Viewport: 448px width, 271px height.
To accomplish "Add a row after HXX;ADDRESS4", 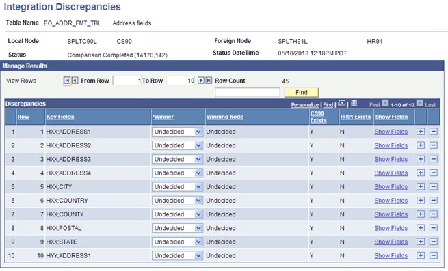I will (x=421, y=173).
